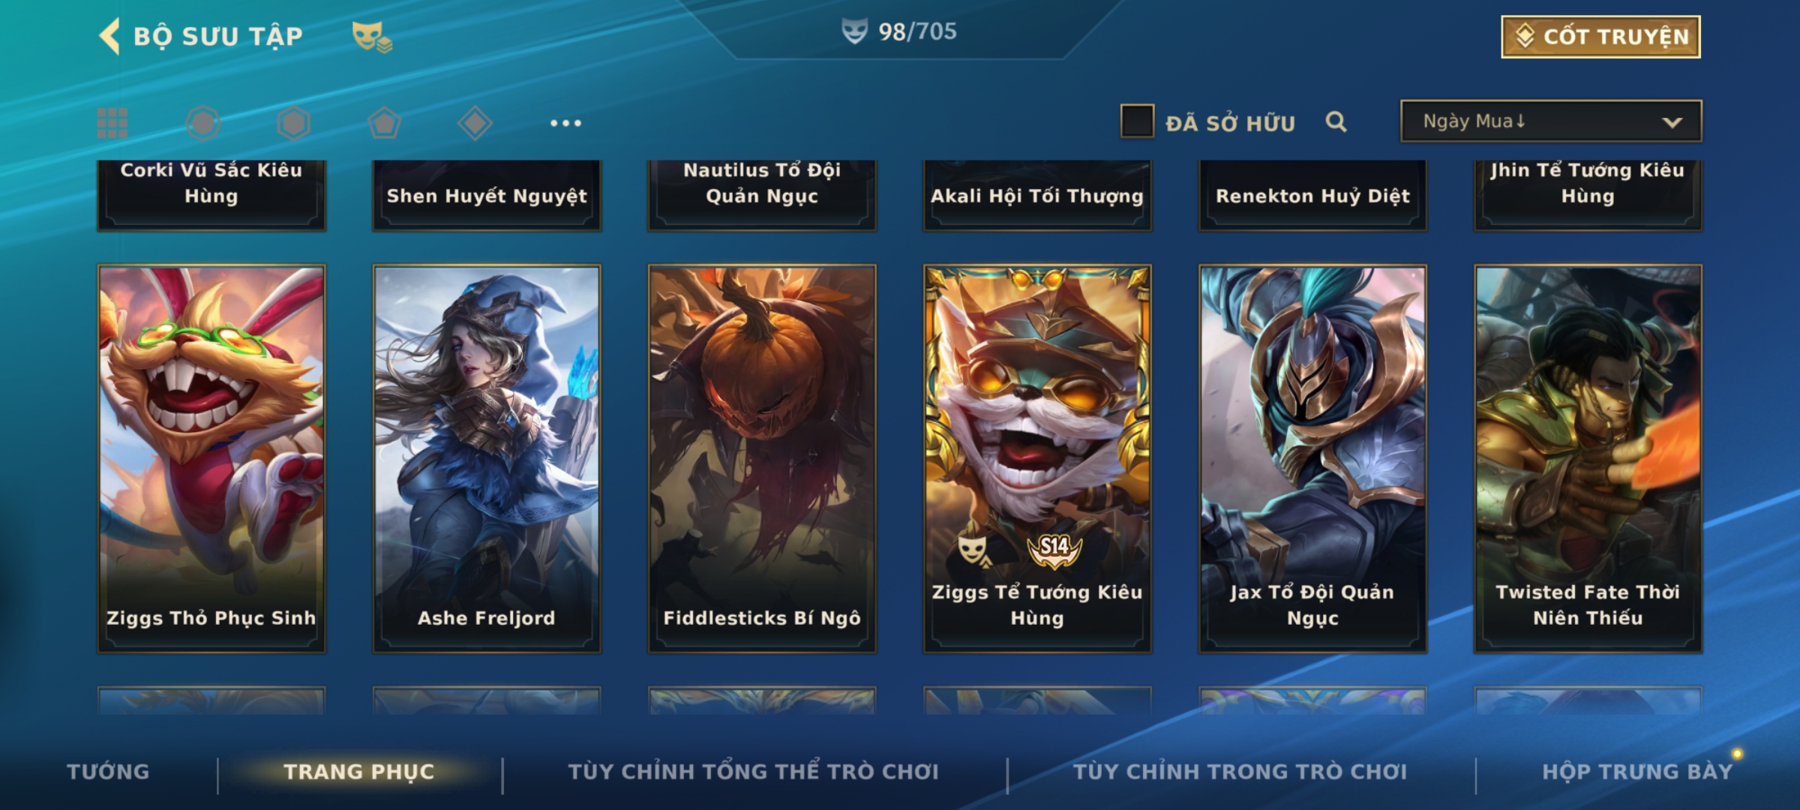Switch to the Tướng tab
Screen dimensions: 1800x810
point(109,772)
